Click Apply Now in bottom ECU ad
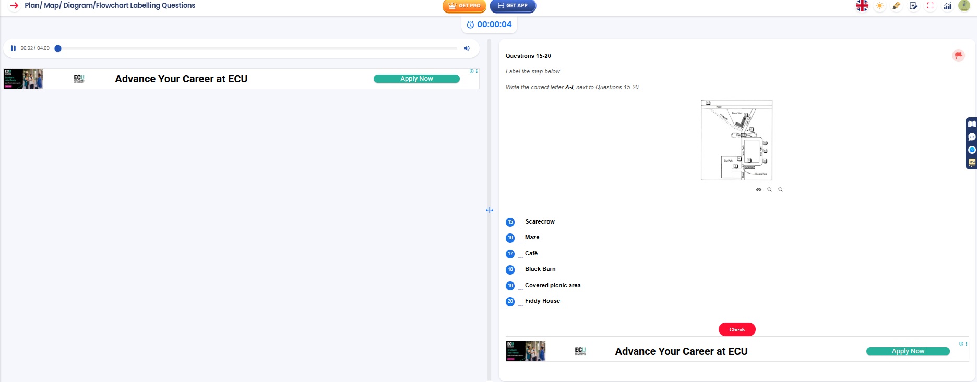The image size is (977, 382). pyautogui.click(x=908, y=351)
